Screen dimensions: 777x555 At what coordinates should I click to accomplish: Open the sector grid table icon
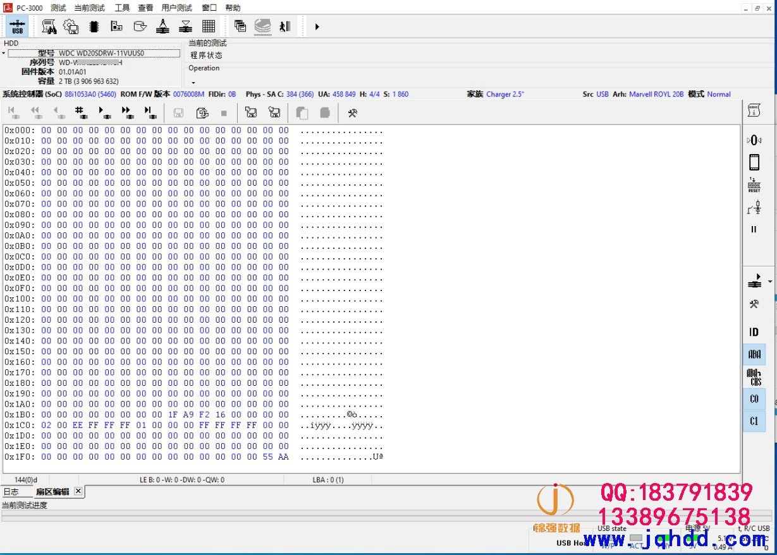point(209,27)
